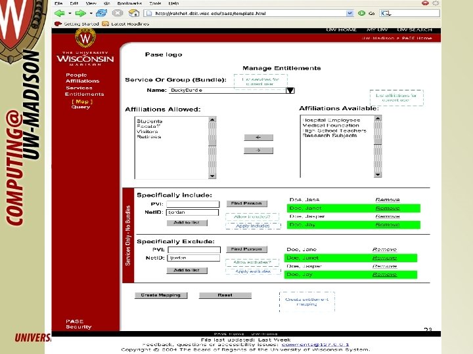Select Hospital Employees in Affiliations Available
473x354 pixels.
pyautogui.click(x=331, y=120)
